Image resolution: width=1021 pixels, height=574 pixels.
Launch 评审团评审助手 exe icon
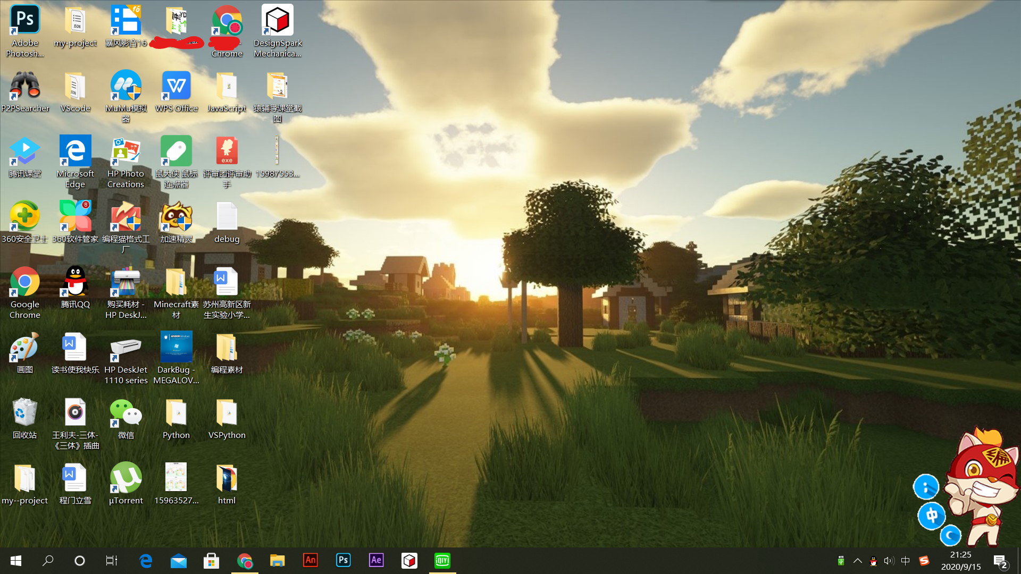[227, 162]
